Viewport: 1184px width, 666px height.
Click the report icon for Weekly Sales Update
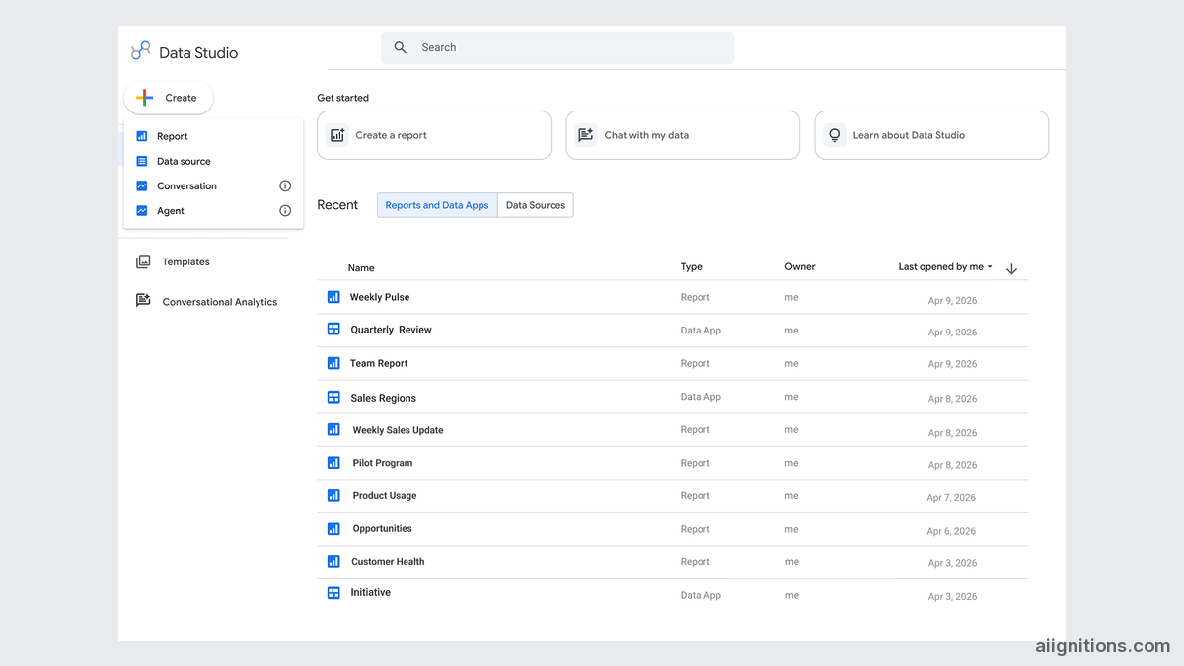(333, 429)
